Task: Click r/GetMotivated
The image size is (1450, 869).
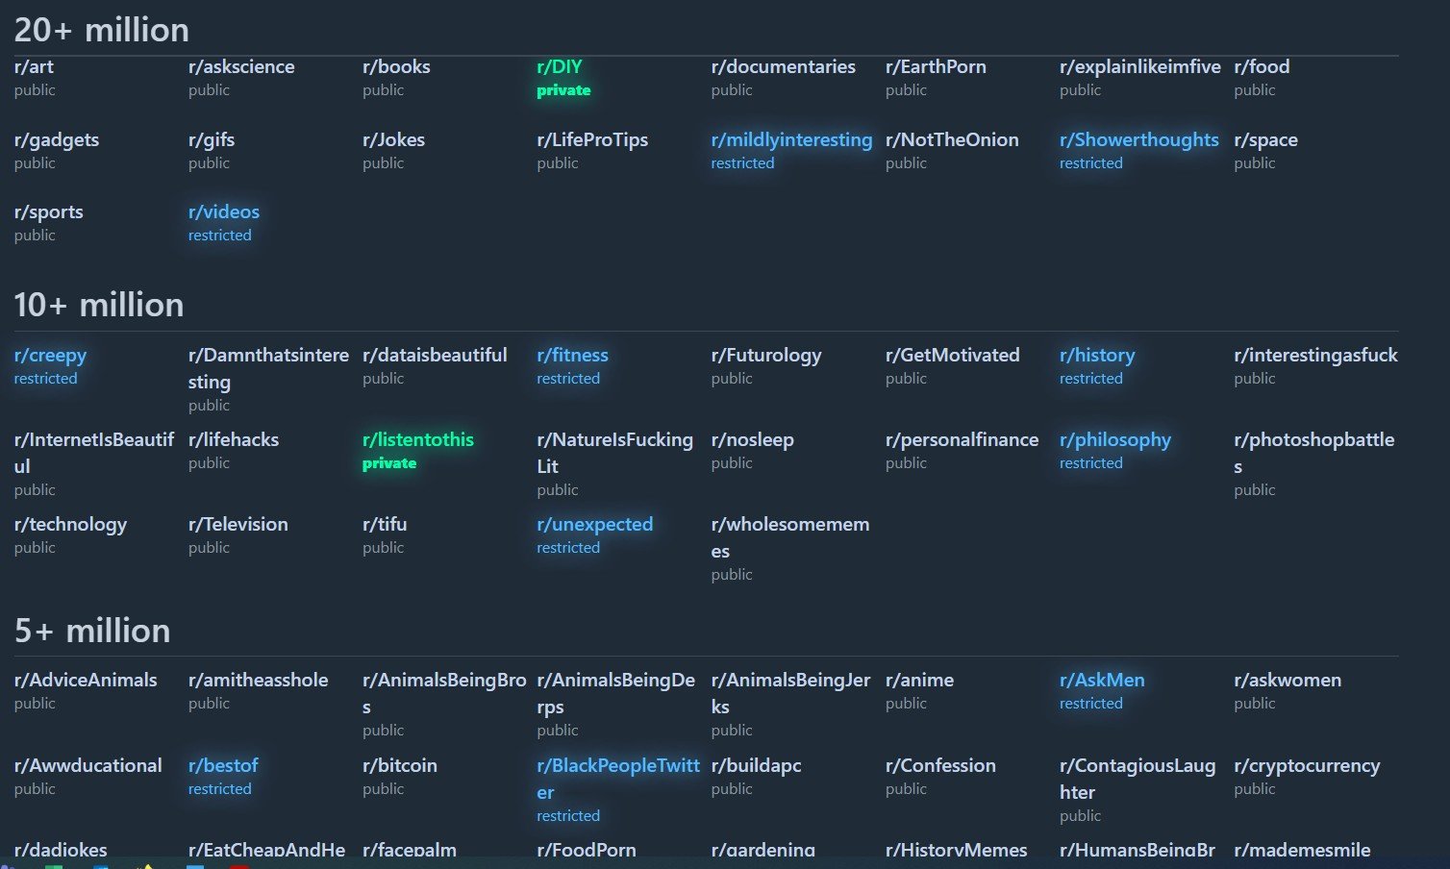Action: [953, 356]
